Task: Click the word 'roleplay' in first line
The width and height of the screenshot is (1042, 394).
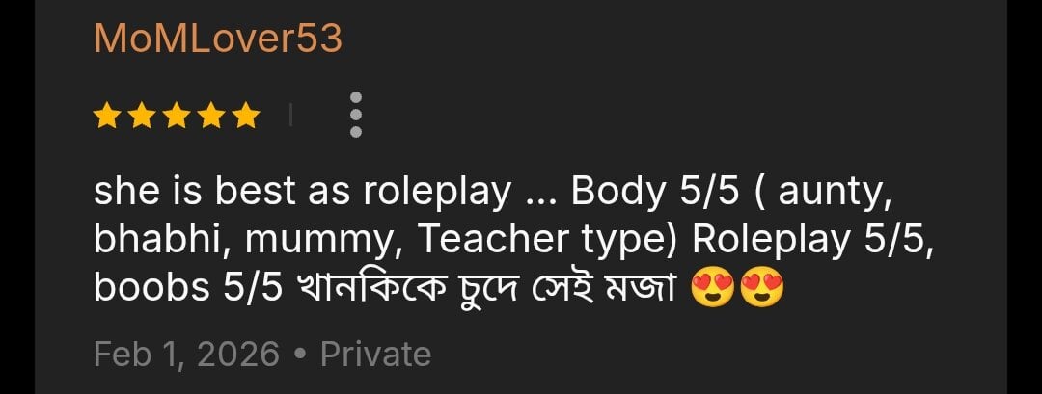Action: point(437,193)
